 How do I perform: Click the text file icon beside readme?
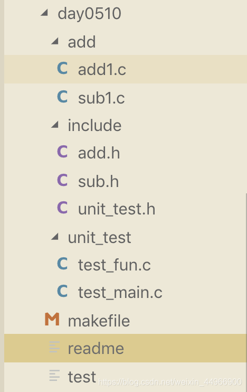click(54, 347)
